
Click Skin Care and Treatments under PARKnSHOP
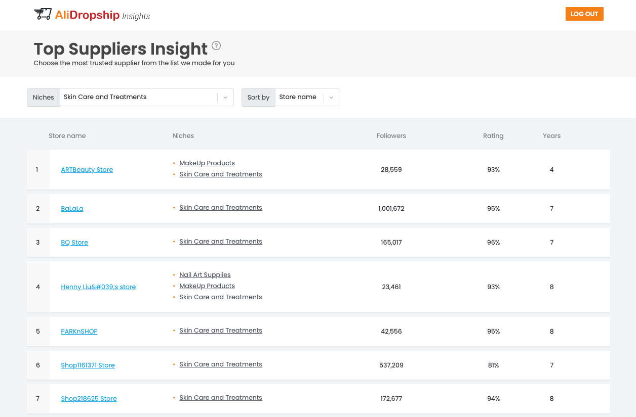point(221,331)
